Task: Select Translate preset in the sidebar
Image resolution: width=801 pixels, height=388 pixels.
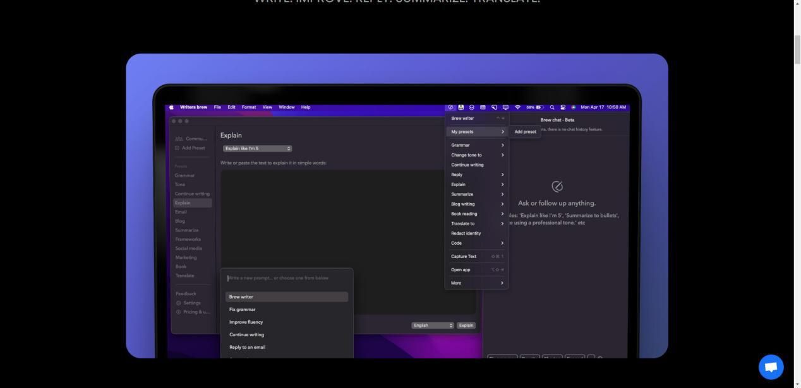Action: click(184, 276)
